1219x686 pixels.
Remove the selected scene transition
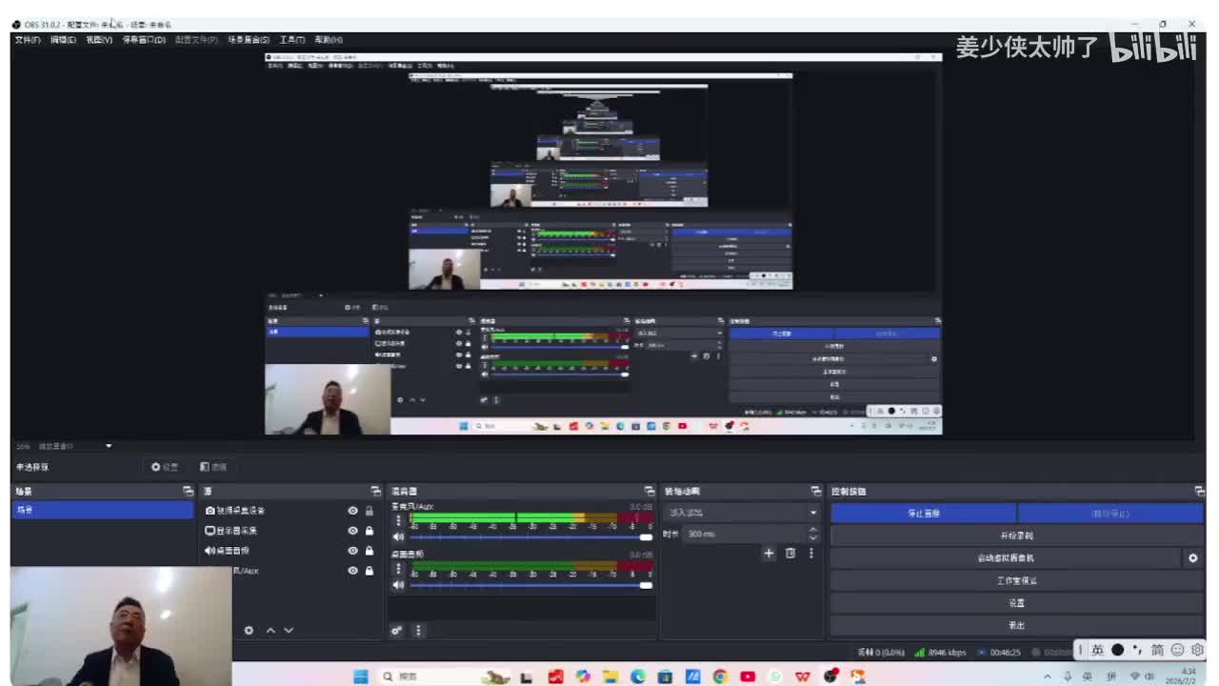click(789, 553)
